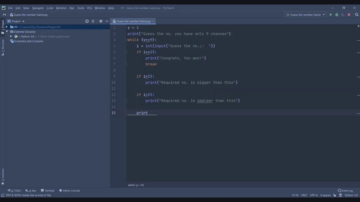
Task: Expand the Python 3.8 library node
Action: coord(11,36)
